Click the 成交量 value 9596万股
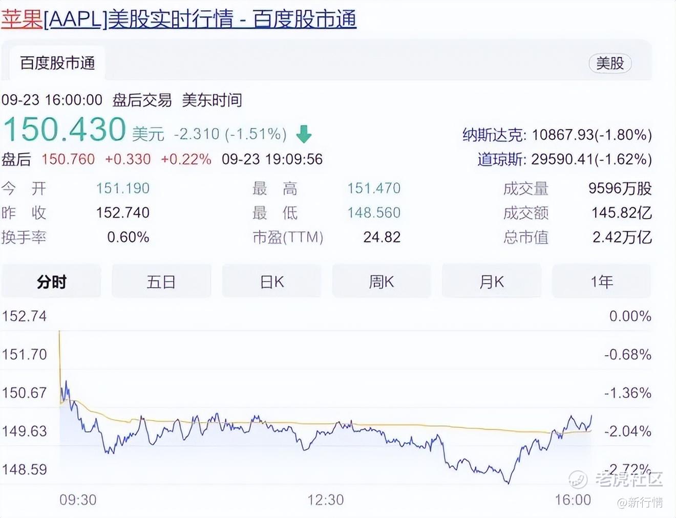The width and height of the screenshot is (676, 518). coord(620,188)
